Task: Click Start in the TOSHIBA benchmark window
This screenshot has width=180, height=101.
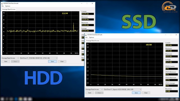Action: (6, 61)
